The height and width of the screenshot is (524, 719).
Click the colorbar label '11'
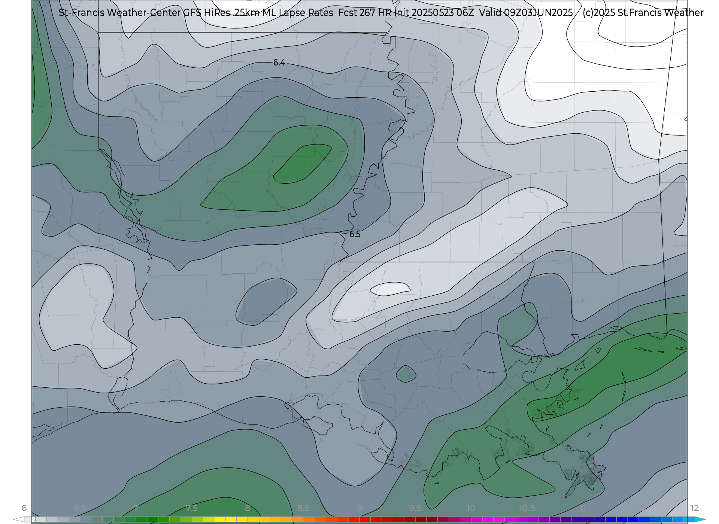583,508
